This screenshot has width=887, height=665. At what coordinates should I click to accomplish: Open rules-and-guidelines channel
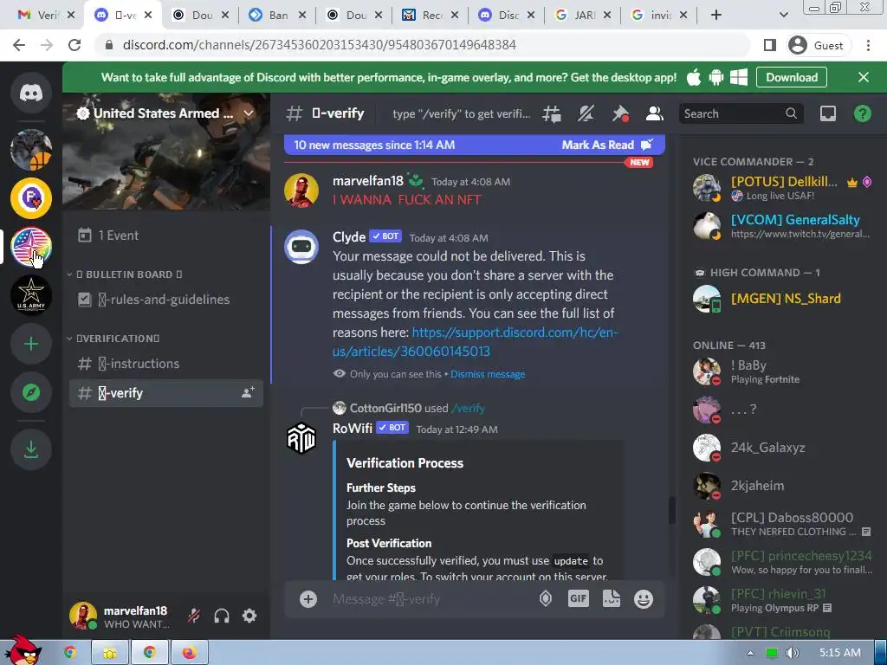166,299
